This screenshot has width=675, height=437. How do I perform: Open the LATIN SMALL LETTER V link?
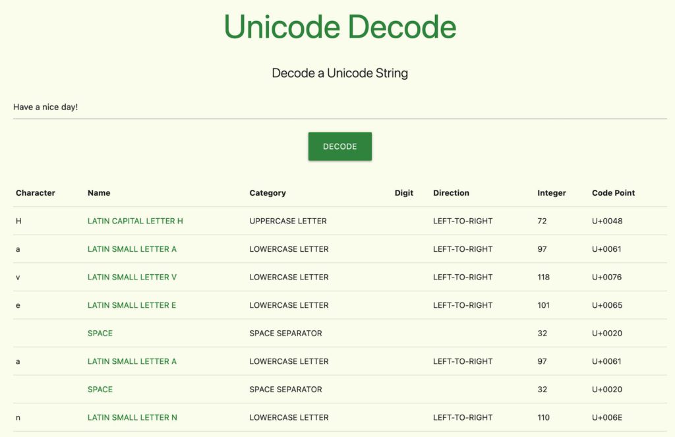point(132,277)
